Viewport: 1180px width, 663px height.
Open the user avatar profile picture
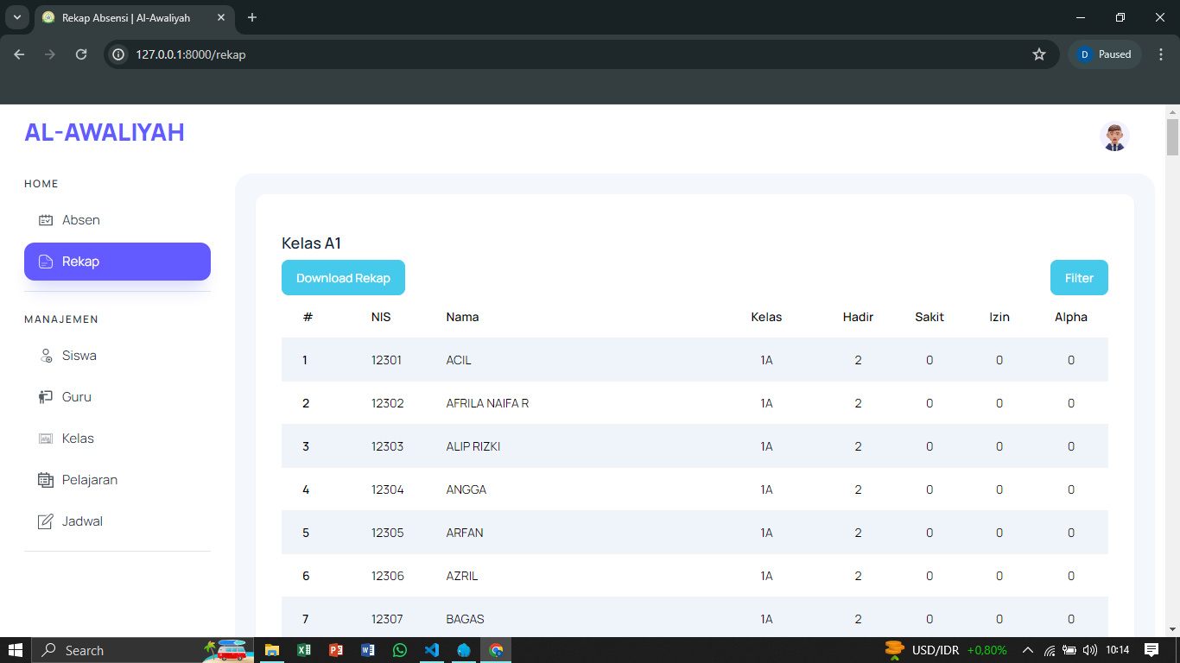point(1114,136)
